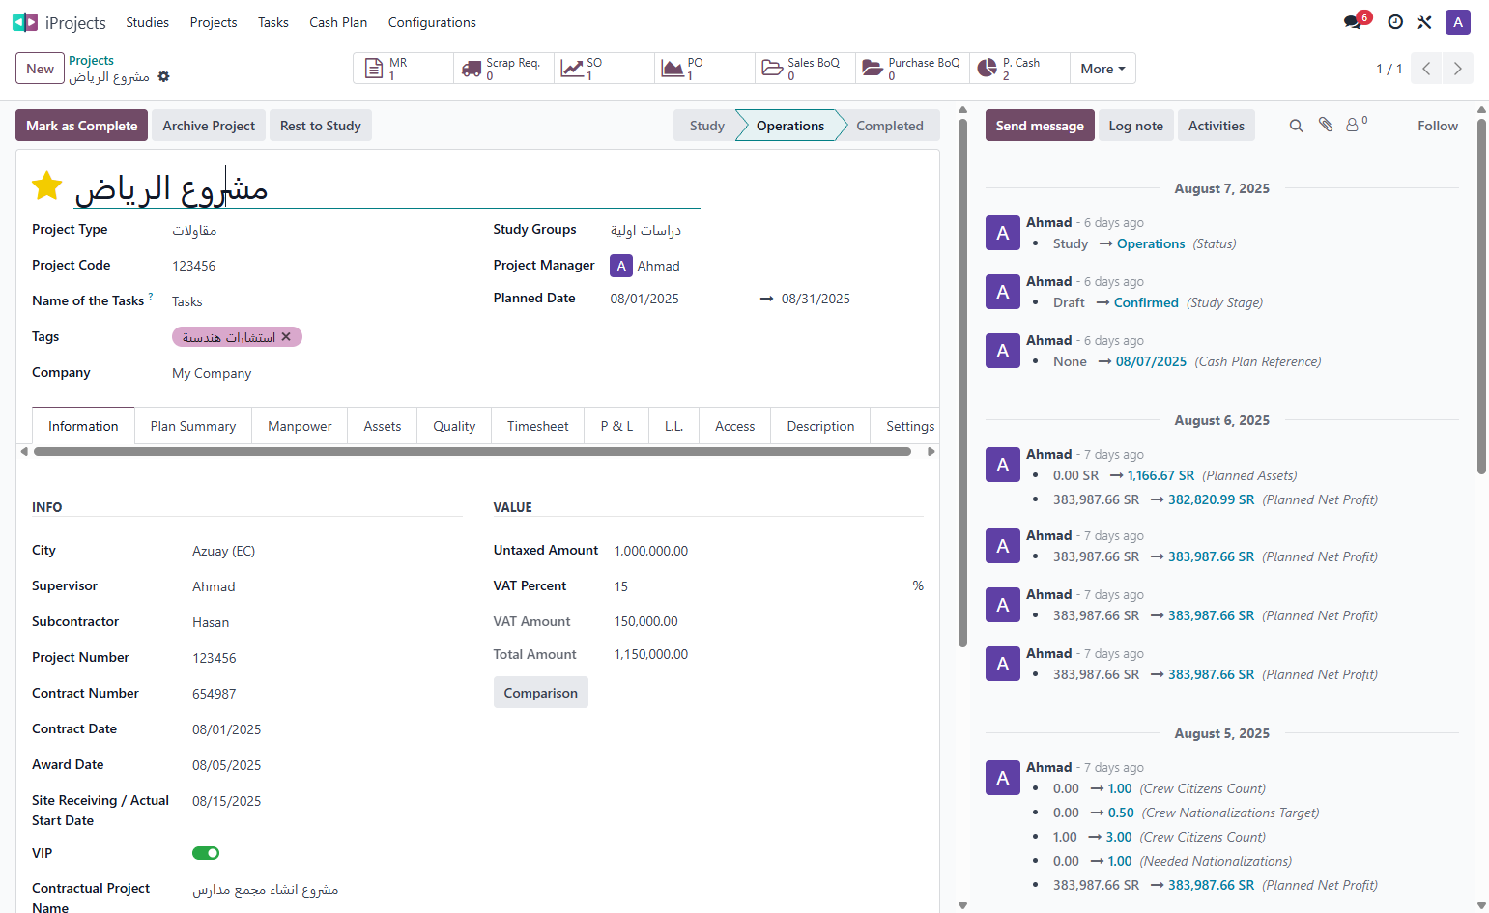Open user avatar menu in top right
This screenshot has width=1489, height=913.
click(x=1458, y=22)
